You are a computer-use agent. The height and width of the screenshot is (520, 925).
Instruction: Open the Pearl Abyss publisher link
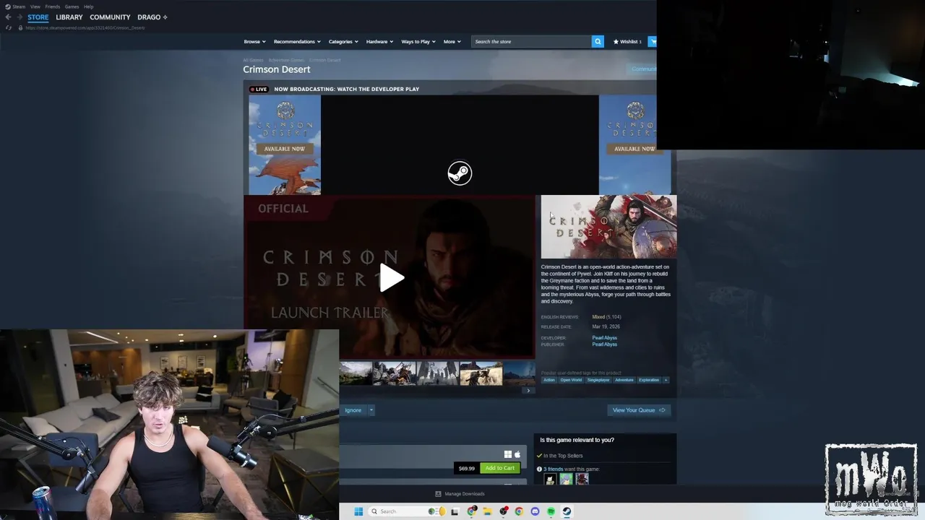[604, 344]
